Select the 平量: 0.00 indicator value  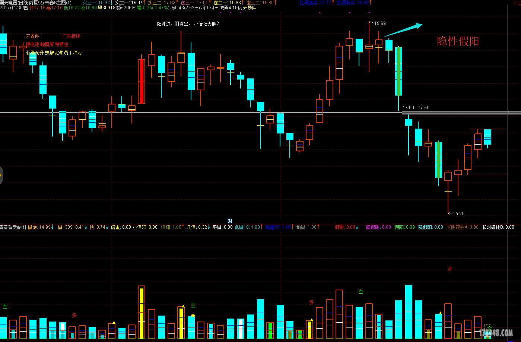click(x=222, y=227)
